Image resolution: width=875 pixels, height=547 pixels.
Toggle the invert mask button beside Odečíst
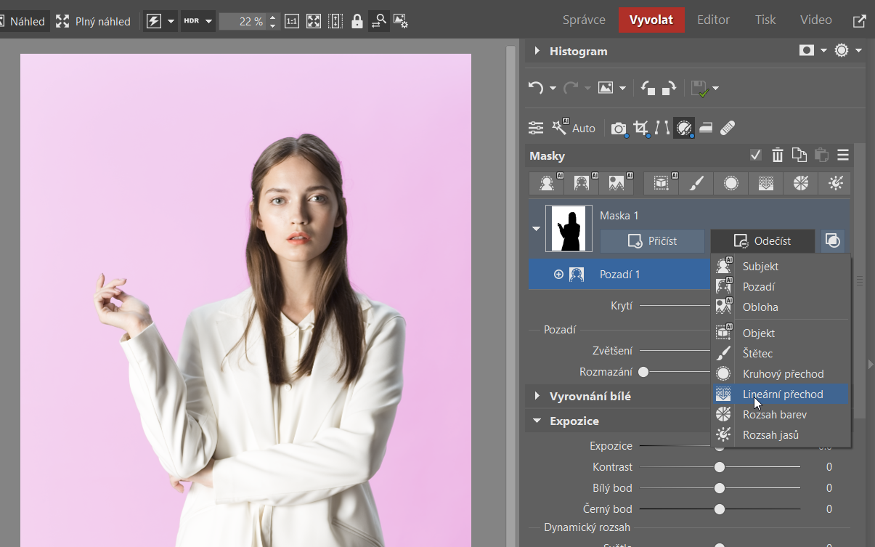(x=833, y=240)
